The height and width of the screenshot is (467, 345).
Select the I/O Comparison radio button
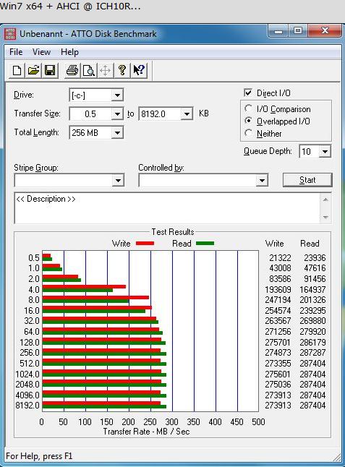[248, 108]
